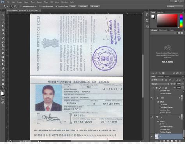Select the Horizontal Type tool
This screenshot has height=144, width=185.
coord(3,72)
